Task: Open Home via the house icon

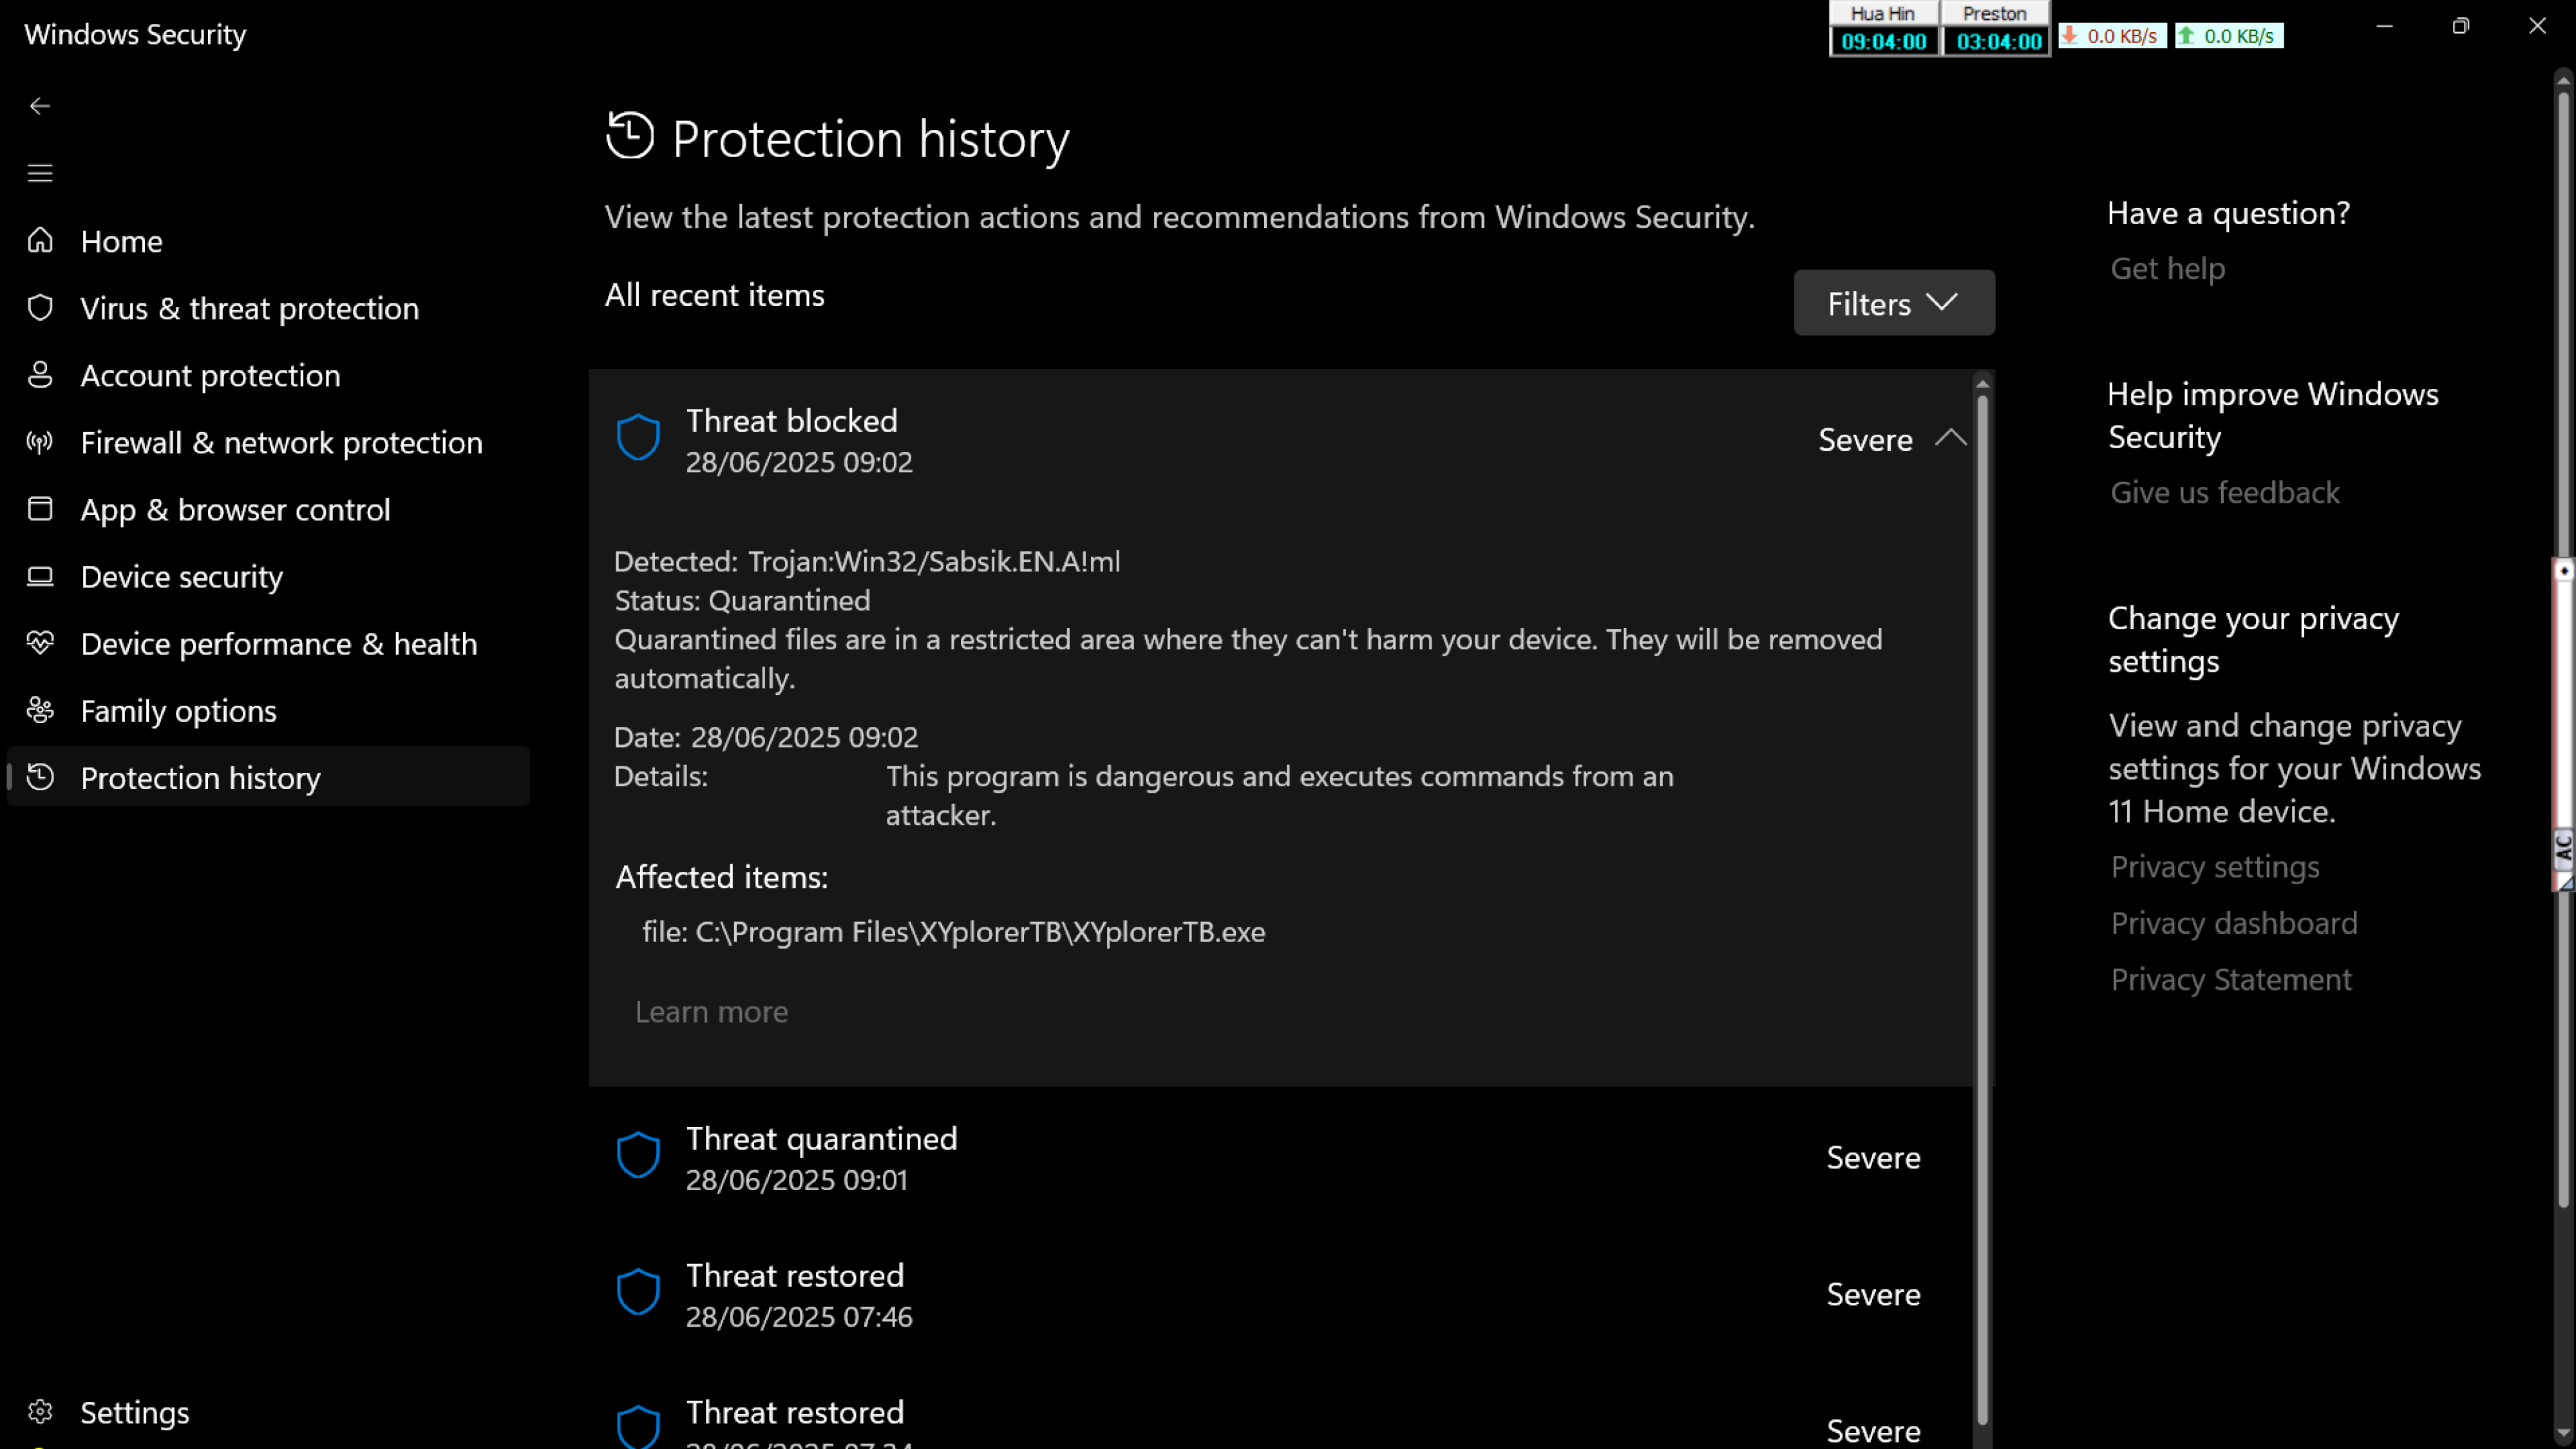Action: [x=40, y=241]
